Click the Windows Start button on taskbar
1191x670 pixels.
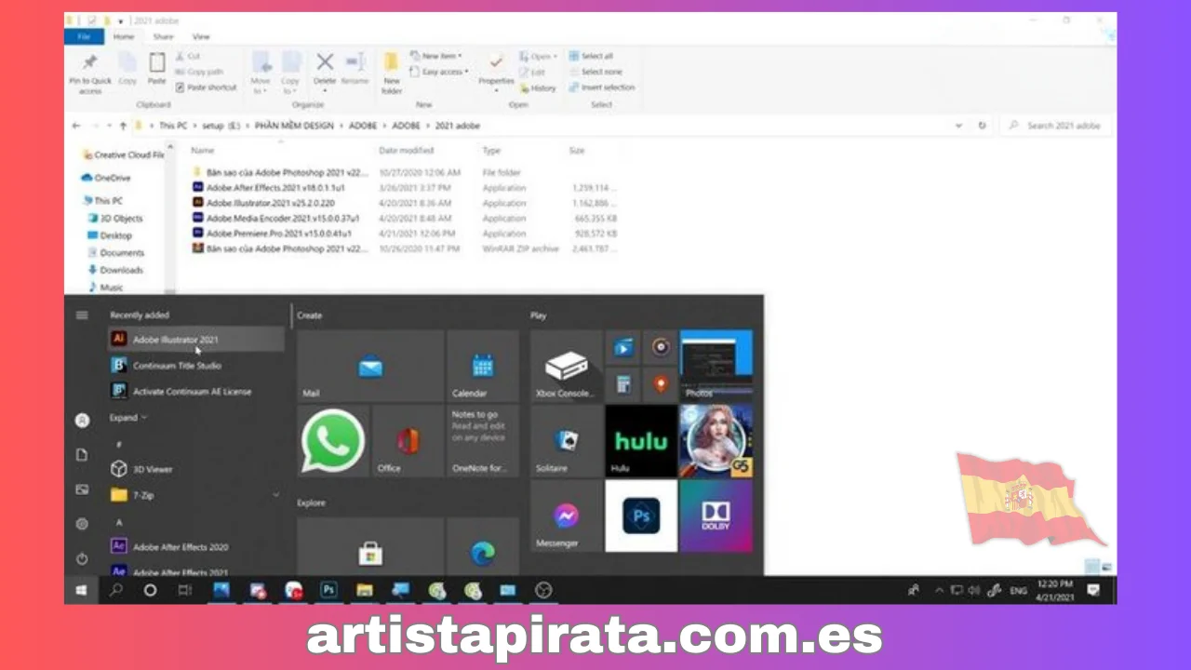[x=81, y=590]
